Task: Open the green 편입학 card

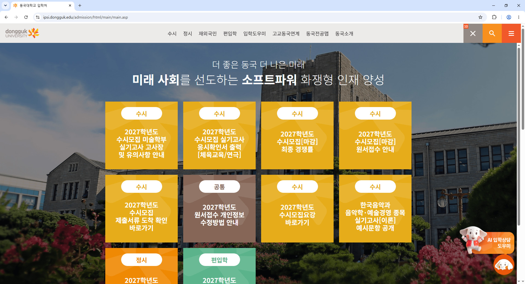Action: (219, 266)
